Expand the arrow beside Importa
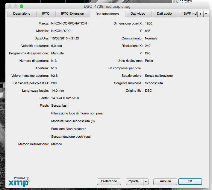The width and height of the screenshot is (212, 190). pos(146,181)
